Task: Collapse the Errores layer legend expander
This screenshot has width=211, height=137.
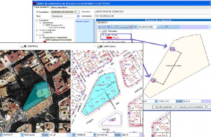Action: [103, 35]
